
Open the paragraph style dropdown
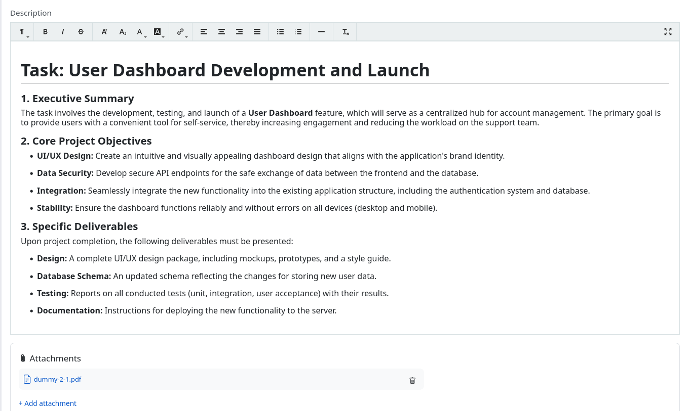[22, 31]
